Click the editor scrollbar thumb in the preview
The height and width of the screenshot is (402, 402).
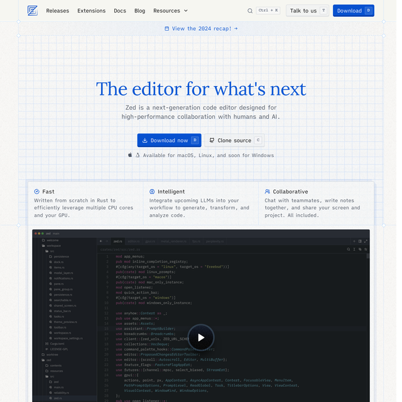click(368, 256)
